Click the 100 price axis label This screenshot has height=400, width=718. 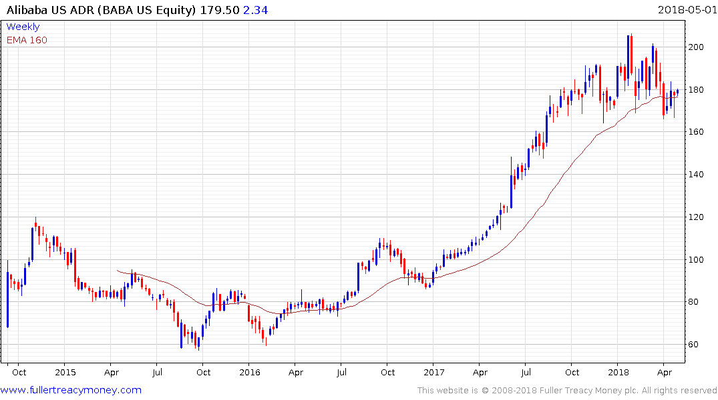[696, 259]
